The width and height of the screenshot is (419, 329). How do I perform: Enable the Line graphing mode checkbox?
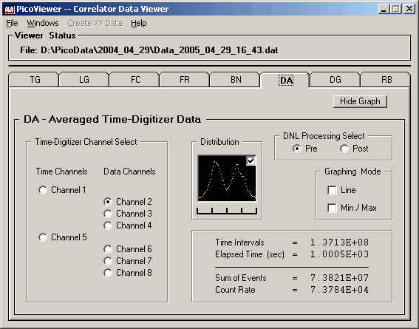[x=332, y=190]
